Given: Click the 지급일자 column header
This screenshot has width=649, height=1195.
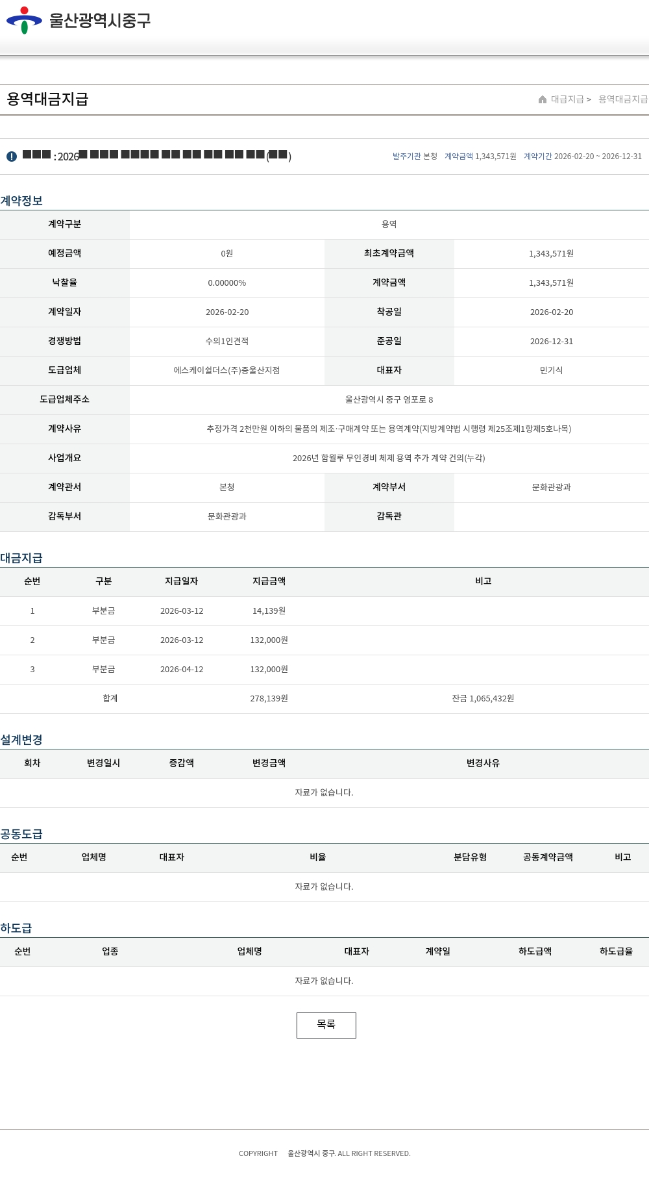Looking at the screenshot, I should (x=182, y=581).
